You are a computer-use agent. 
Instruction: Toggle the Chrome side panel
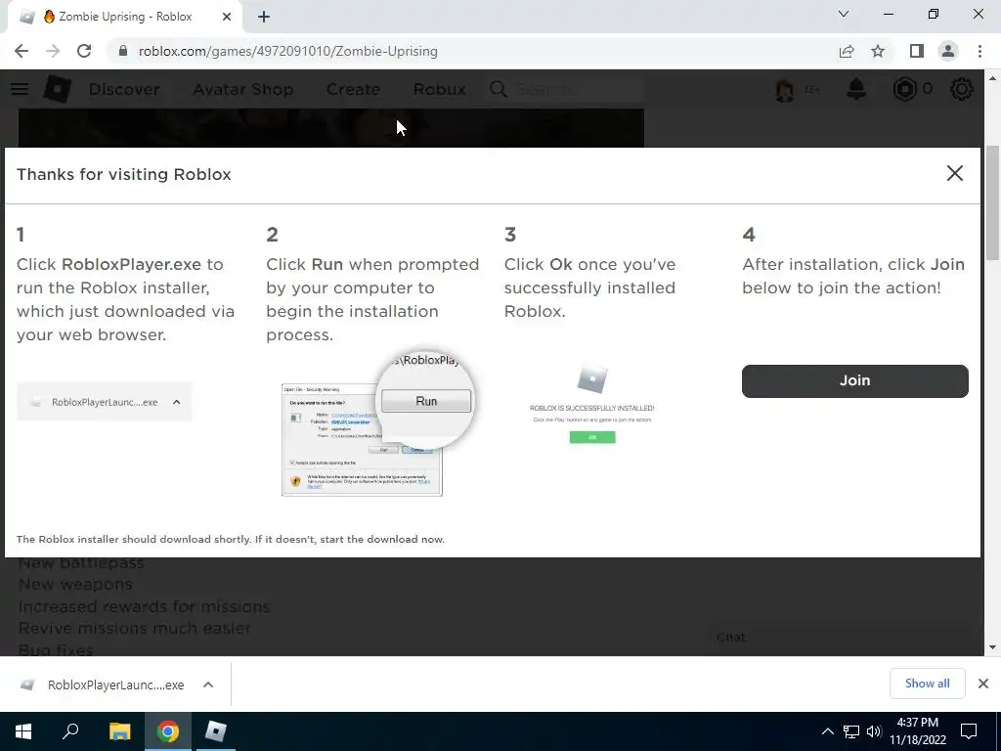[x=917, y=51]
